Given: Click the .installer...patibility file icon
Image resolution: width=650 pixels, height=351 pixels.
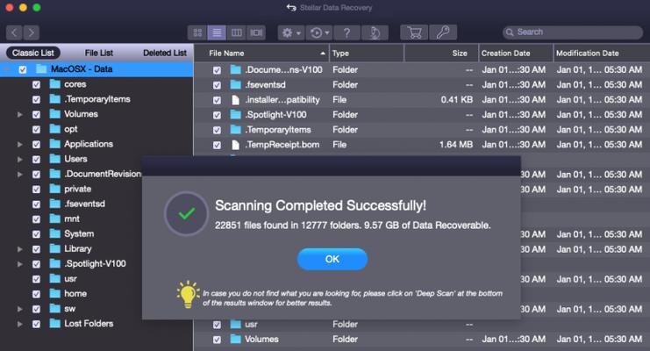Looking at the screenshot, I should [235, 100].
